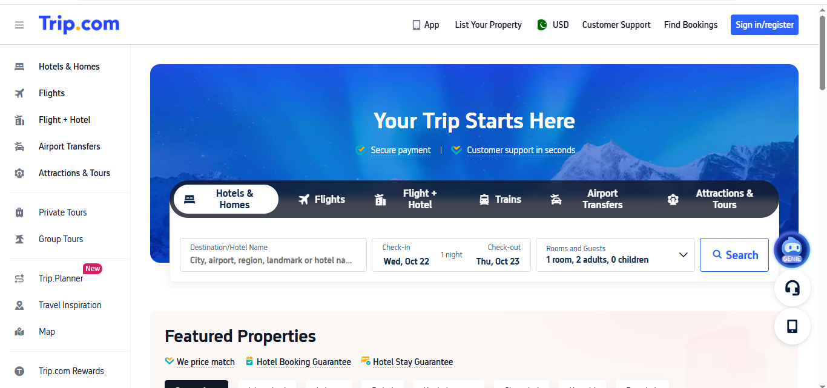827x388 pixels.
Task: Open the hamburger menu icon
Action: [x=19, y=25]
